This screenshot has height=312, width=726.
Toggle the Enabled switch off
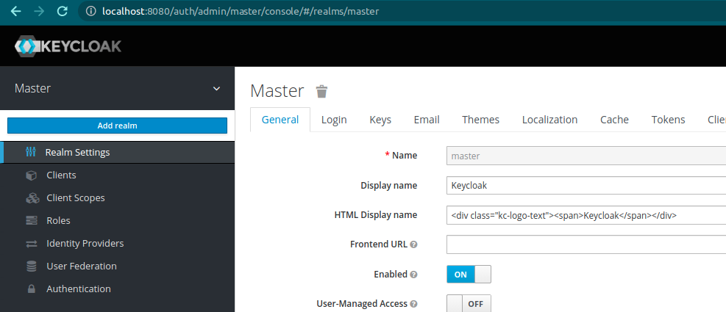click(469, 274)
